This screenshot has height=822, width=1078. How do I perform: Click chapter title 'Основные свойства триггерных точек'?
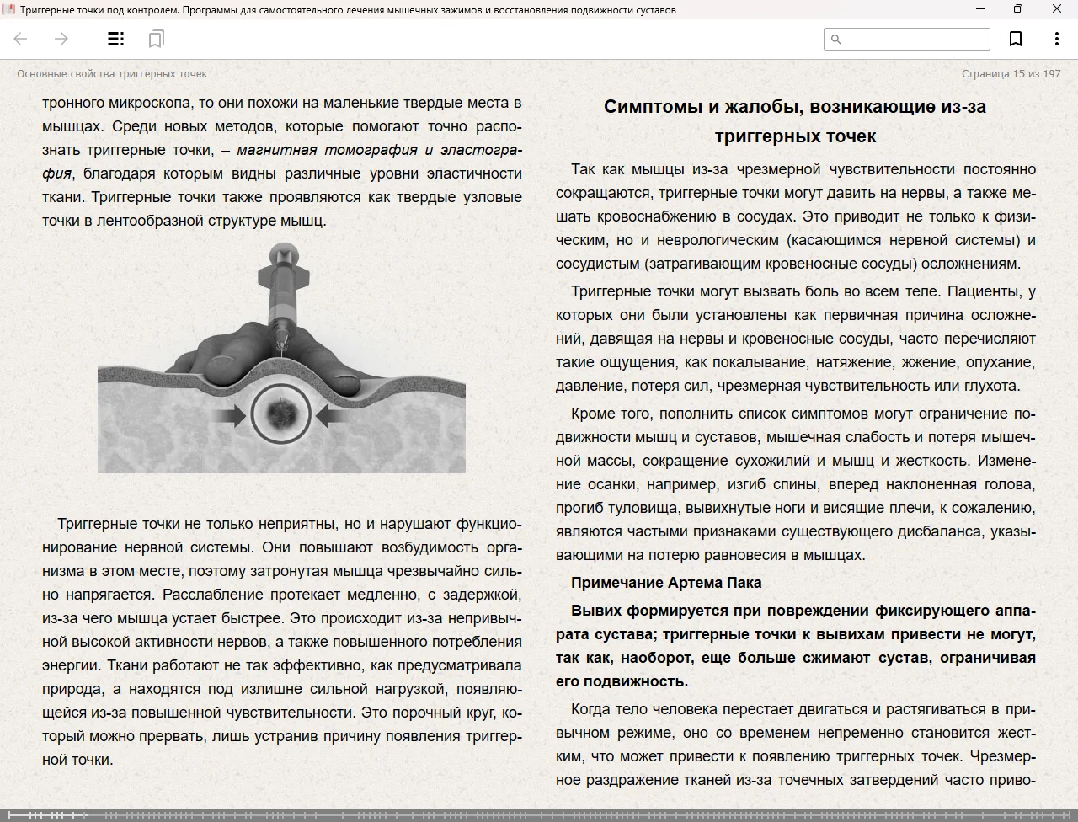point(112,74)
